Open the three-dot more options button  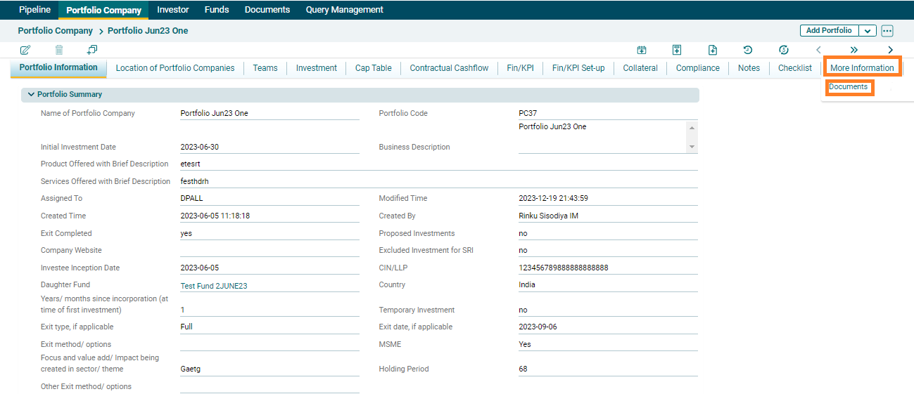coord(887,31)
